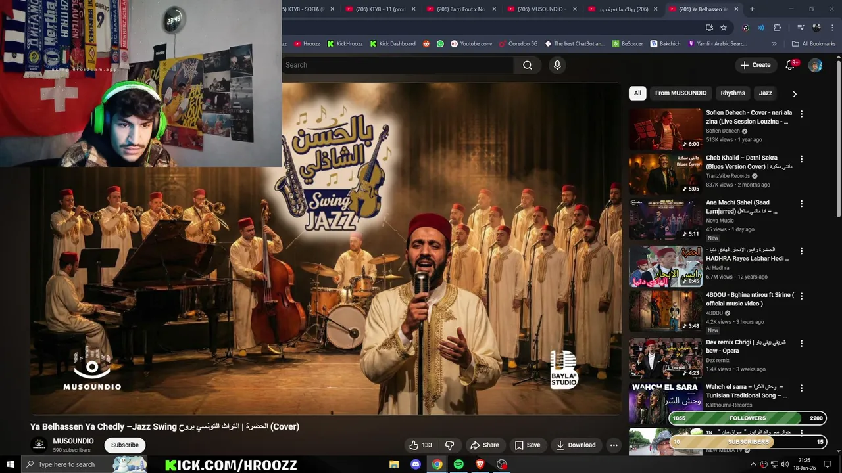Image resolution: width=842 pixels, height=473 pixels.
Task: Open Ooredoo 5G bookmark
Action: [518, 44]
